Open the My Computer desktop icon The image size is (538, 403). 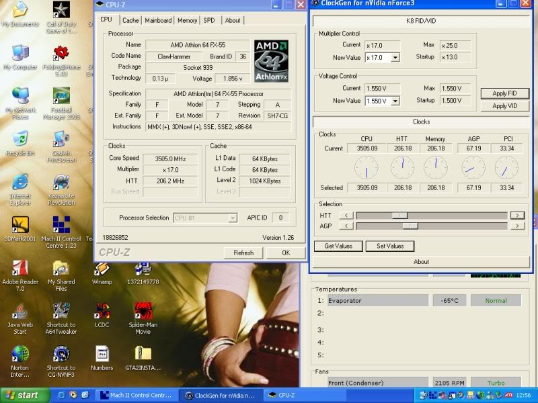[x=20, y=57]
